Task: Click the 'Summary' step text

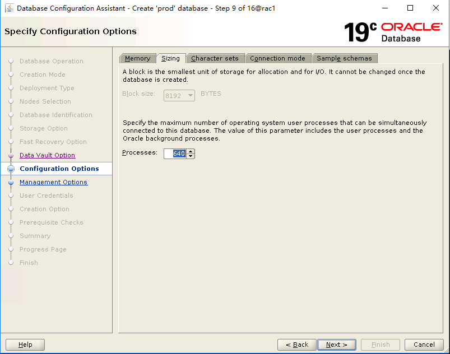Action: (x=35, y=236)
